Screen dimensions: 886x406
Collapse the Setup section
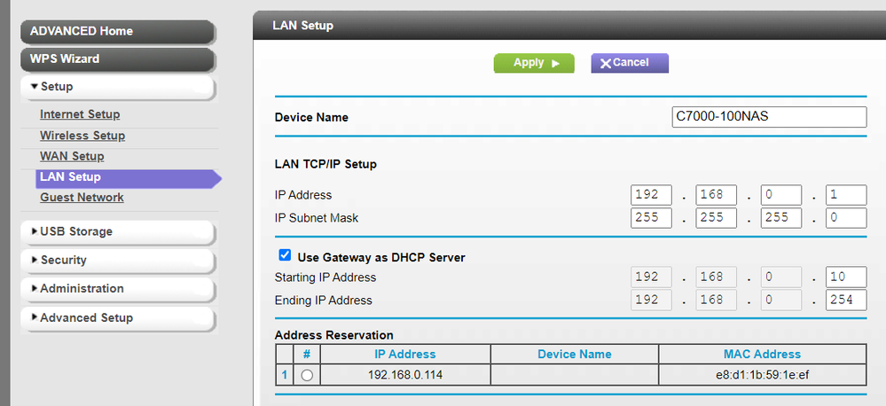(x=117, y=87)
